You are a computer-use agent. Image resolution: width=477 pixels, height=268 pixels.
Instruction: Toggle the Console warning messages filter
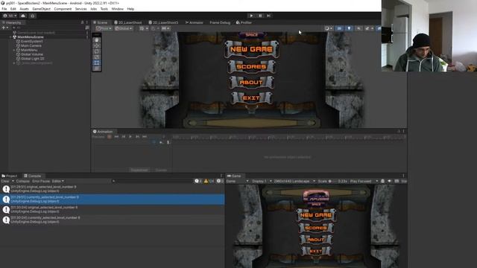pyautogui.click(x=209, y=181)
